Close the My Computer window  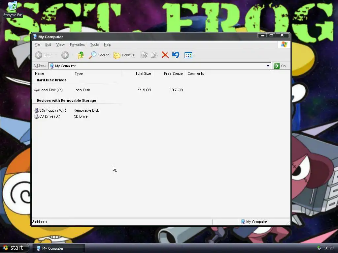pyautogui.click(x=282, y=35)
